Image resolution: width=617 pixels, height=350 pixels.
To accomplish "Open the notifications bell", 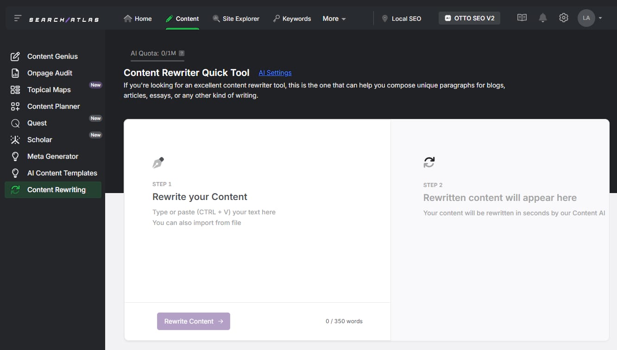I will [x=542, y=17].
